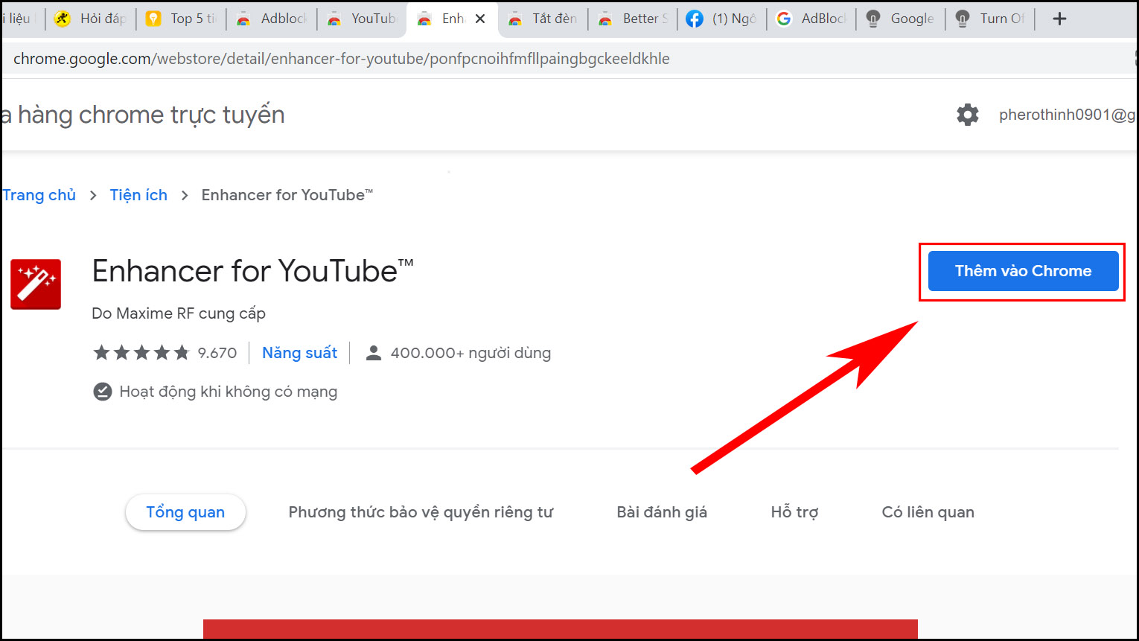The height and width of the screenshot is (641, 1139).
Task: Click the Năng suất category link
Action: [x=299, y=352]
